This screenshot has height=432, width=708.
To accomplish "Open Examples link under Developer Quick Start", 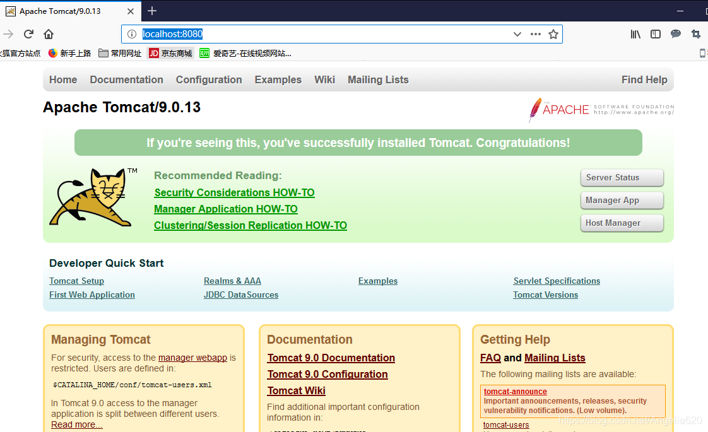I will tap(378, 281).
